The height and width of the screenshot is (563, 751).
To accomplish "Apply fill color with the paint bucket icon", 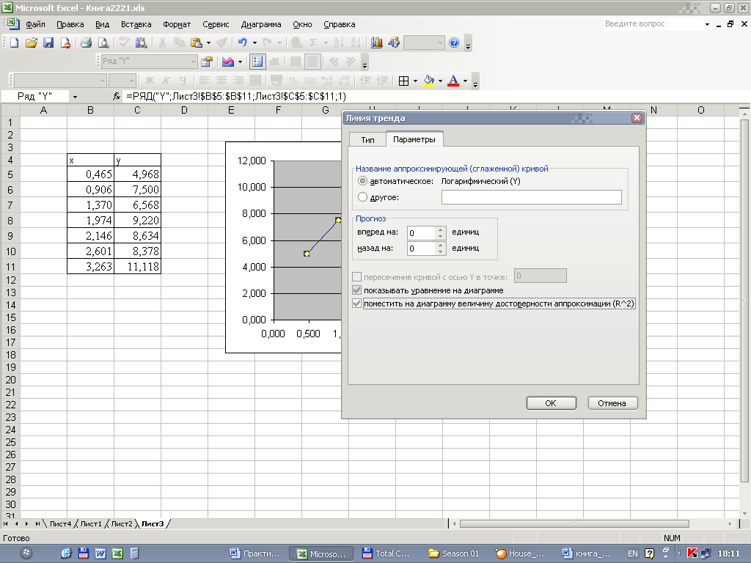I will pos(428,81).
